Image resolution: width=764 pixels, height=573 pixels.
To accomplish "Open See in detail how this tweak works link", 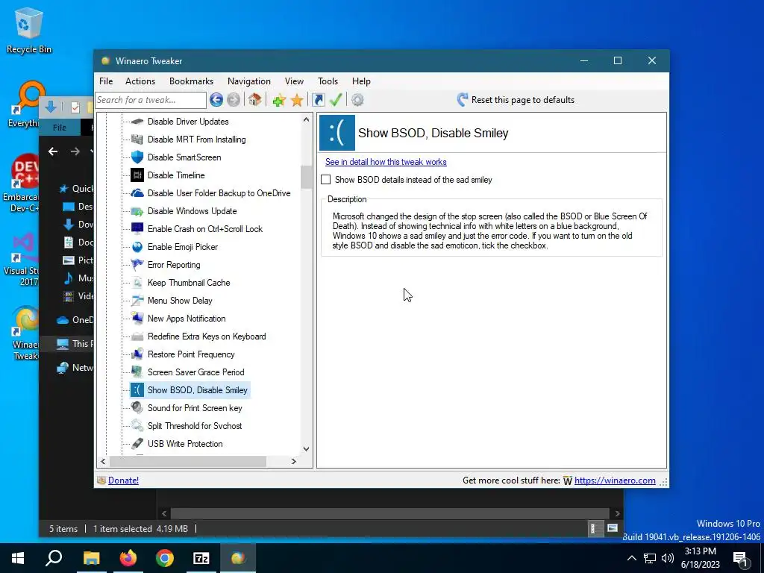I will (386, 162).
